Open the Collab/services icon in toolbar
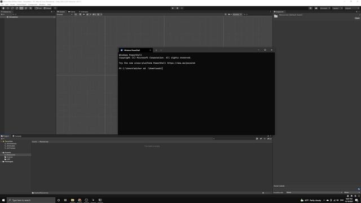 coord(311,8)
